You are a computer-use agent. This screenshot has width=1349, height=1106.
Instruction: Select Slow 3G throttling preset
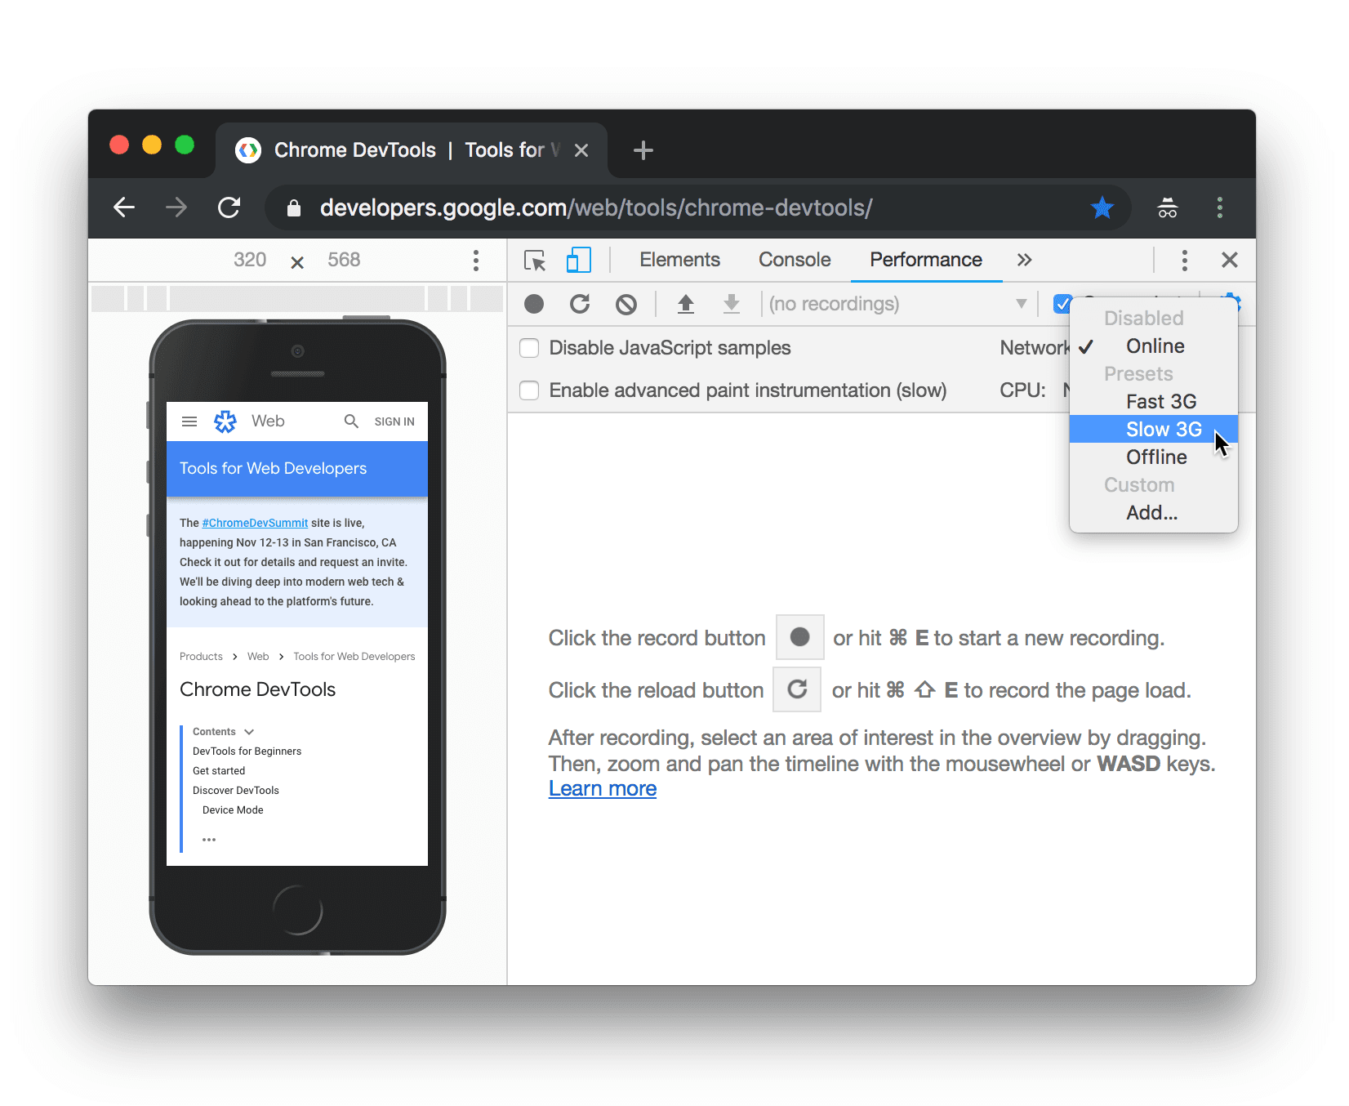1163,430
